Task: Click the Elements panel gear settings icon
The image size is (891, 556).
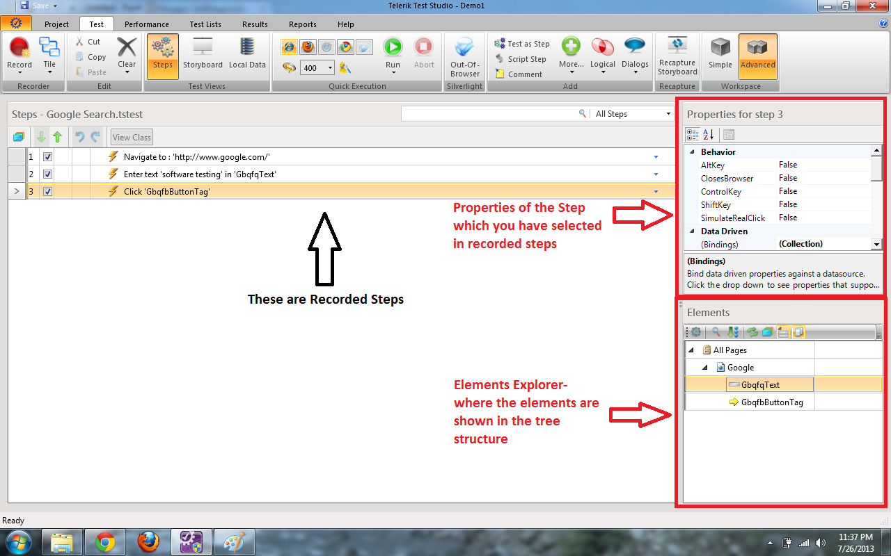Action: point(695,332)
